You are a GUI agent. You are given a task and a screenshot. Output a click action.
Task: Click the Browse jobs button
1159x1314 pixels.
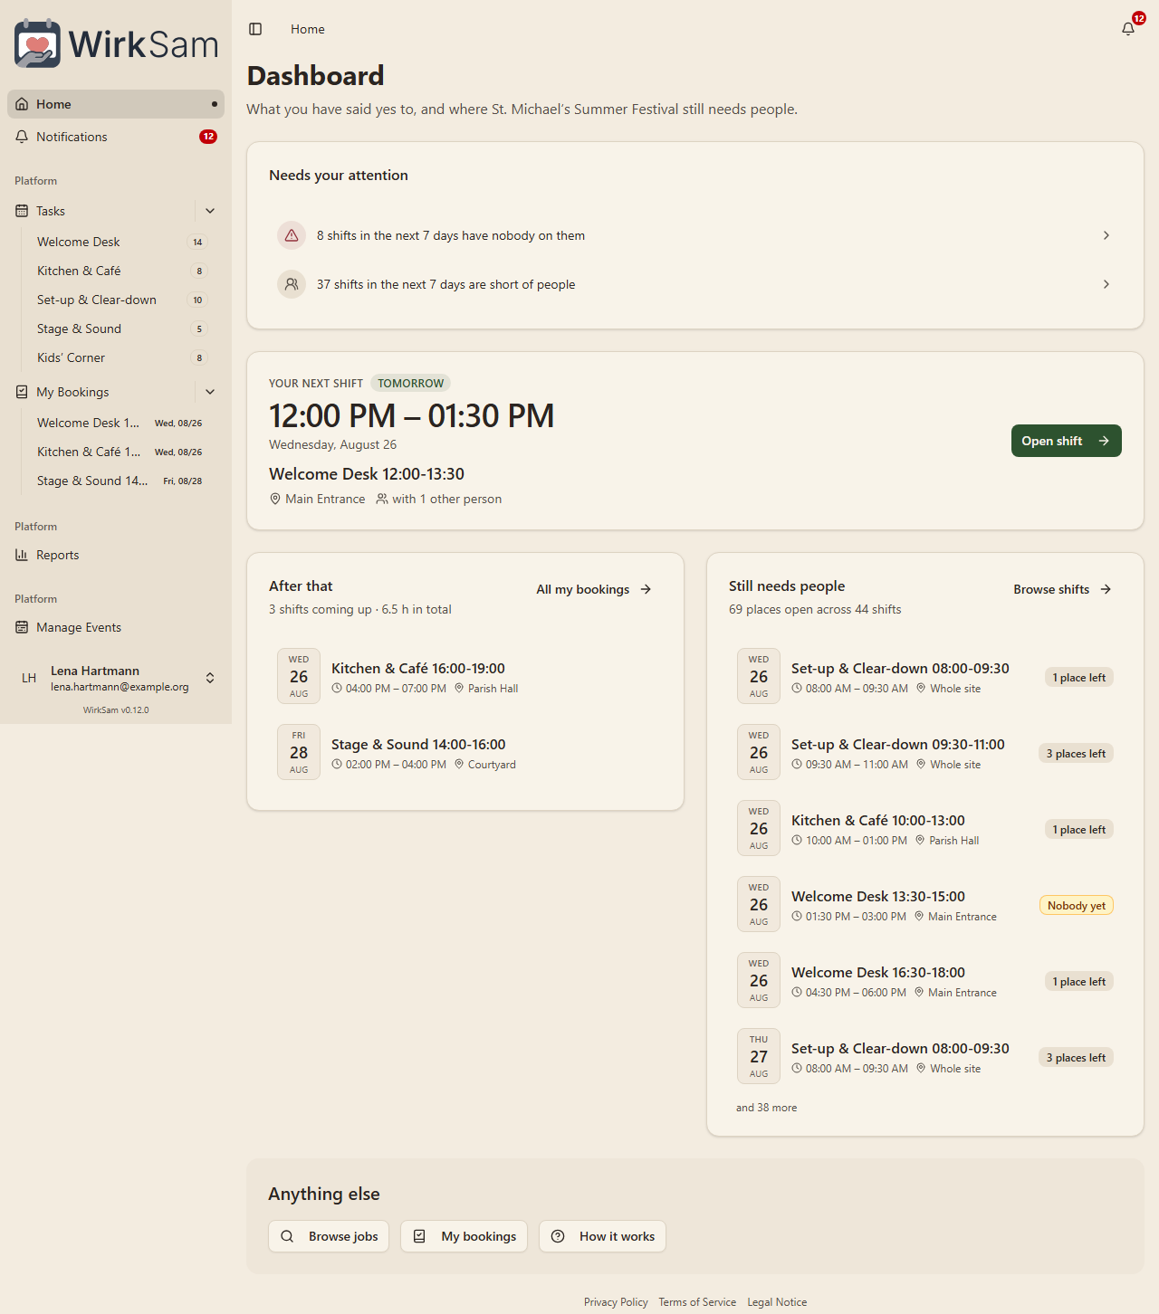329,1236
